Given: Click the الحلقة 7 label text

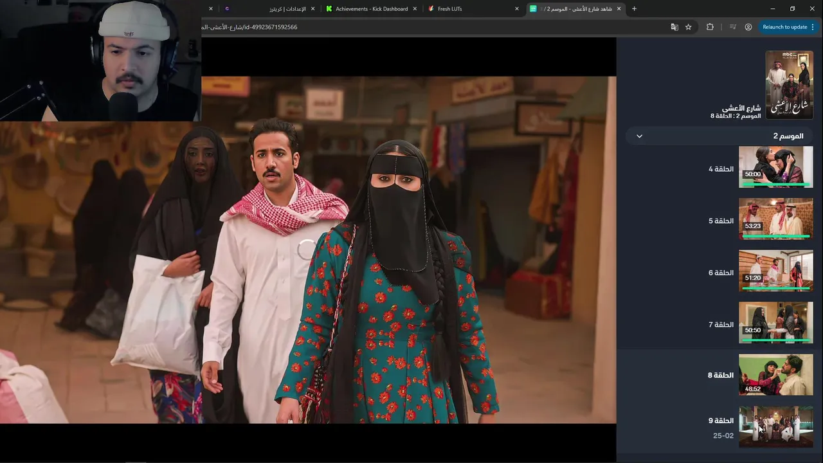Looking at the screenshot, I should pyautogui.click(x=721, y=325).
